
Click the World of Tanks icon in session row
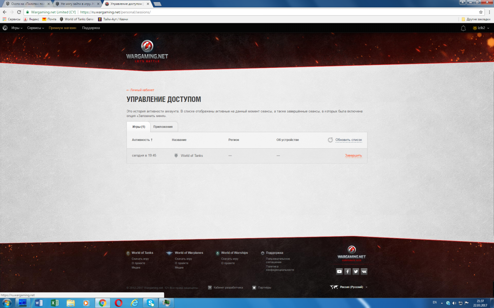[176, 156]
